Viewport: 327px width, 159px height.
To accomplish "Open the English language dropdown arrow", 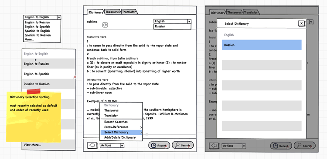I will [x=189, y=21].
